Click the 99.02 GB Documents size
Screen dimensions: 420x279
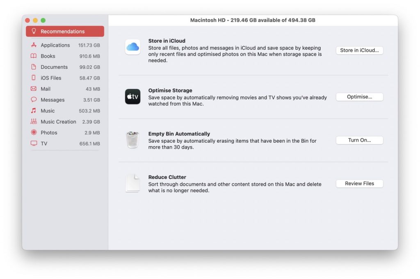[90, 67]
